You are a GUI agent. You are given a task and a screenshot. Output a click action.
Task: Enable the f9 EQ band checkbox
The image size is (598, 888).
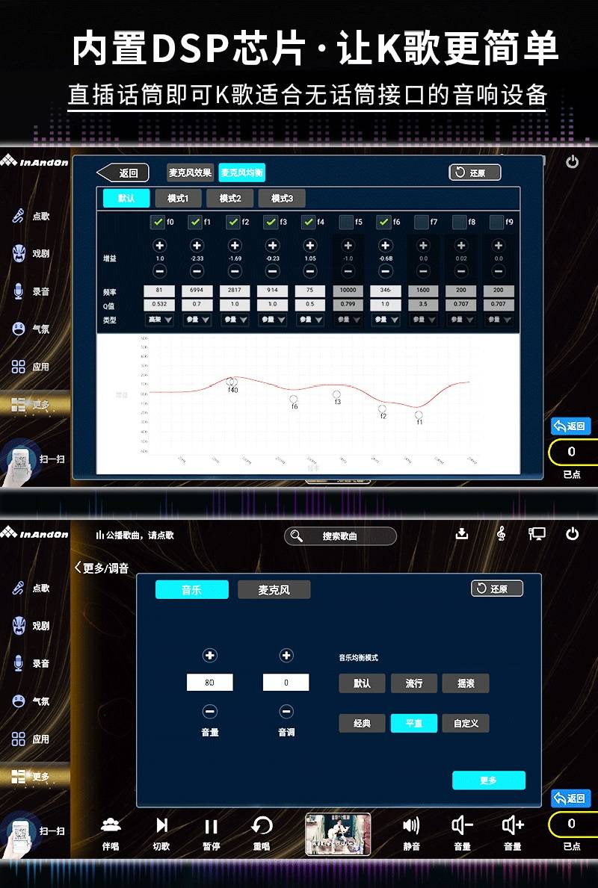click(x=496, y=222)
